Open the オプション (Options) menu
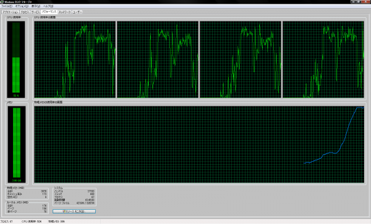 click(x=22, y=6)
